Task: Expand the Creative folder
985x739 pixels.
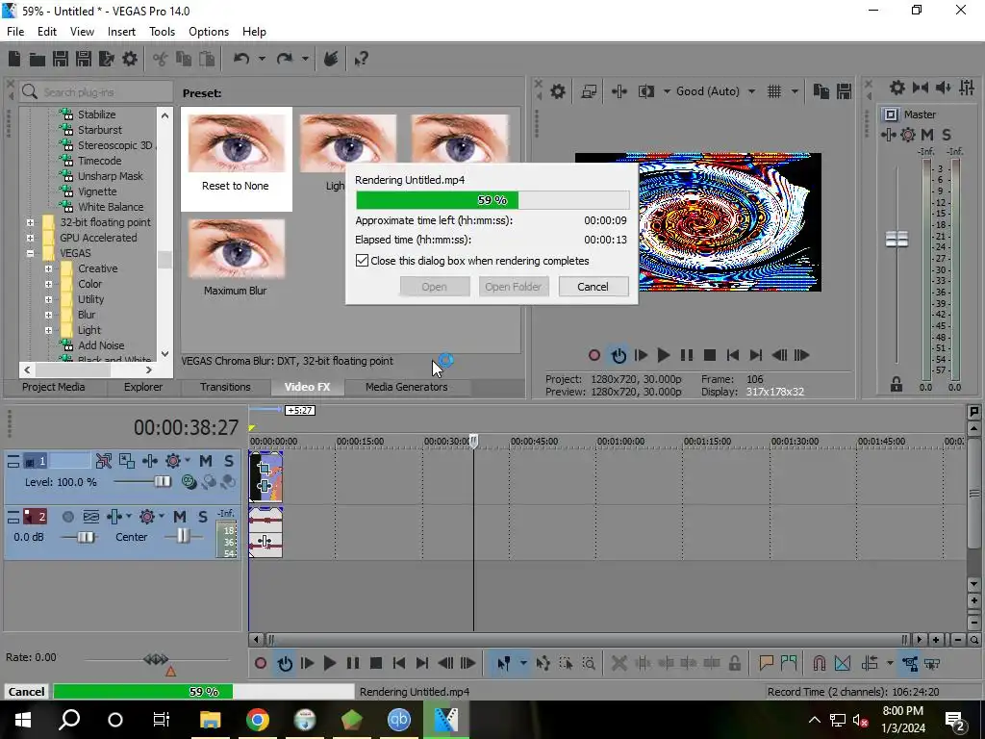Action: (48, 269)
